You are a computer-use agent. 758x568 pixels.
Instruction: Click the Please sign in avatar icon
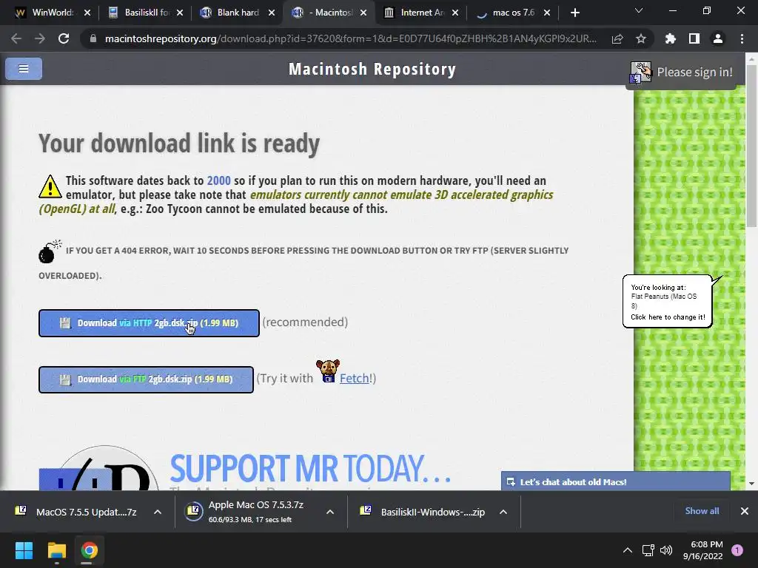point(640,72)
